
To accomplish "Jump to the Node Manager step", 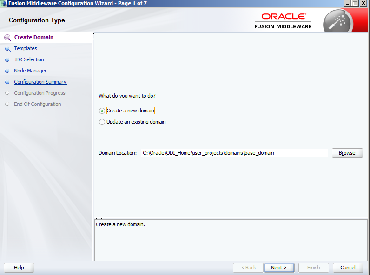I will (30, 71).
